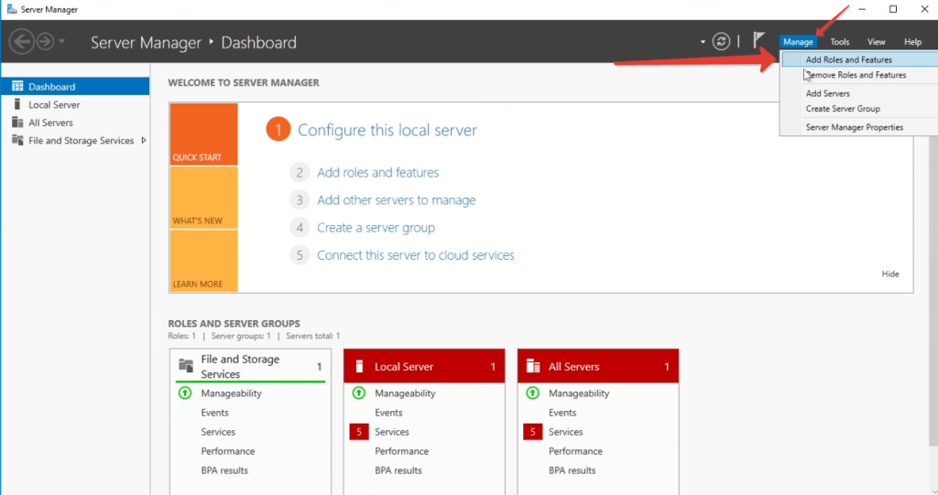This screenshot has width=938, height=495.
Task: Open the All Servers tile header
Action: pos(597,367)
